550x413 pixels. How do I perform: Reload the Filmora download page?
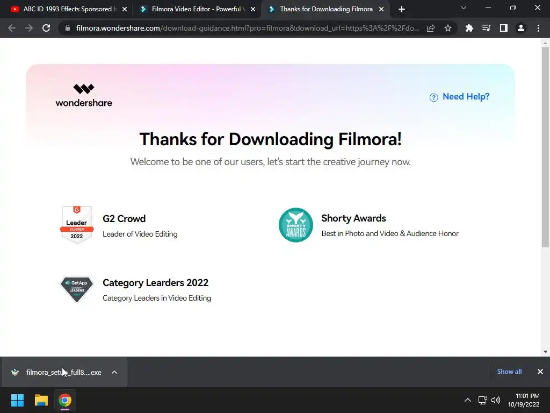[46, 28]
